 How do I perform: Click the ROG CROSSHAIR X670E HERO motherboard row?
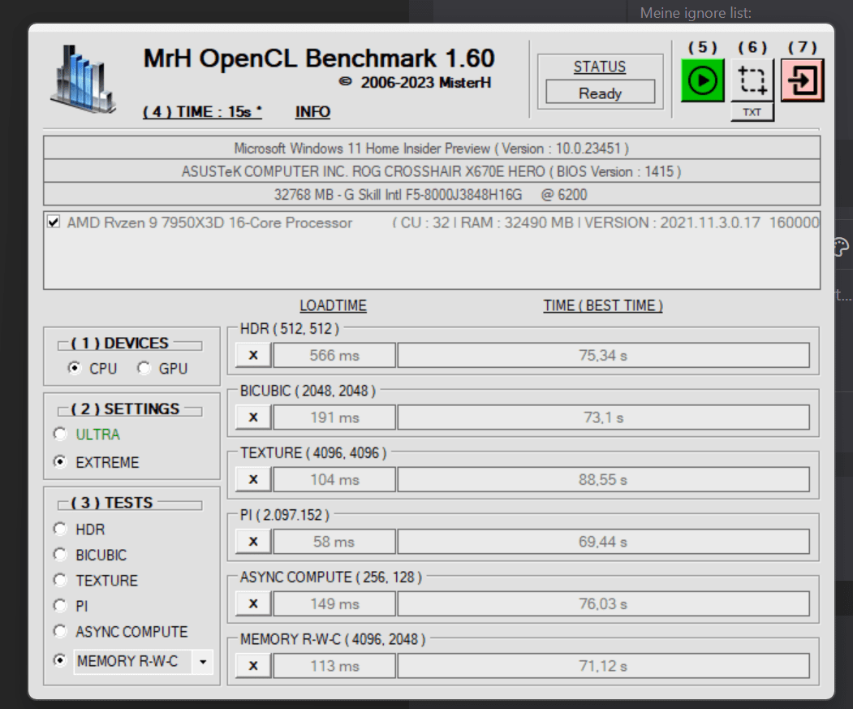point(432,171)
